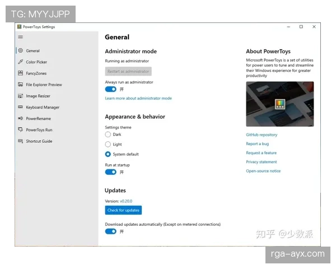Image resolution: width=336 pixels, height=269 pixels.
Task: Open the Shortcut Guide page
Action: [x=57, y=141]
